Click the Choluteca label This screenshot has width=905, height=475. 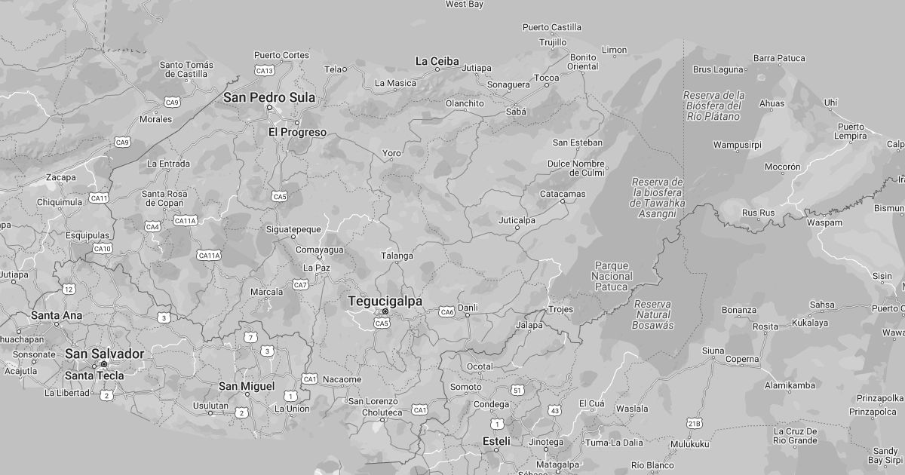click(x=382, y=412)
